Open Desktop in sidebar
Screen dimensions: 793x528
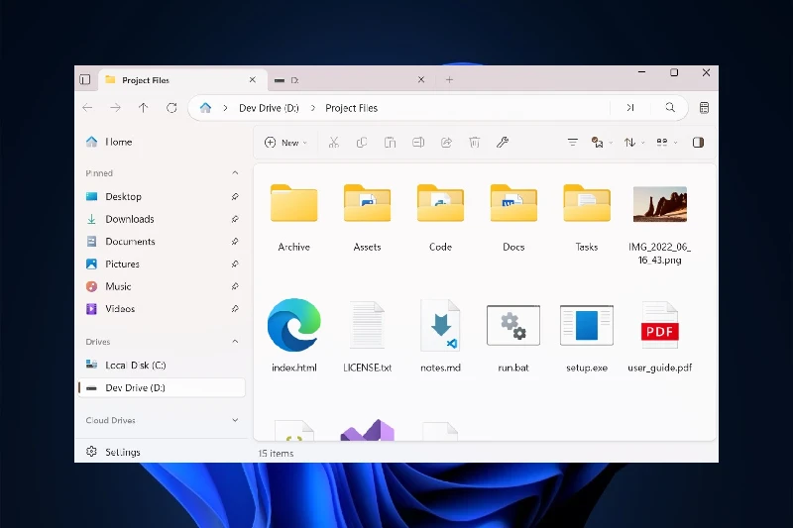[162, 196]
